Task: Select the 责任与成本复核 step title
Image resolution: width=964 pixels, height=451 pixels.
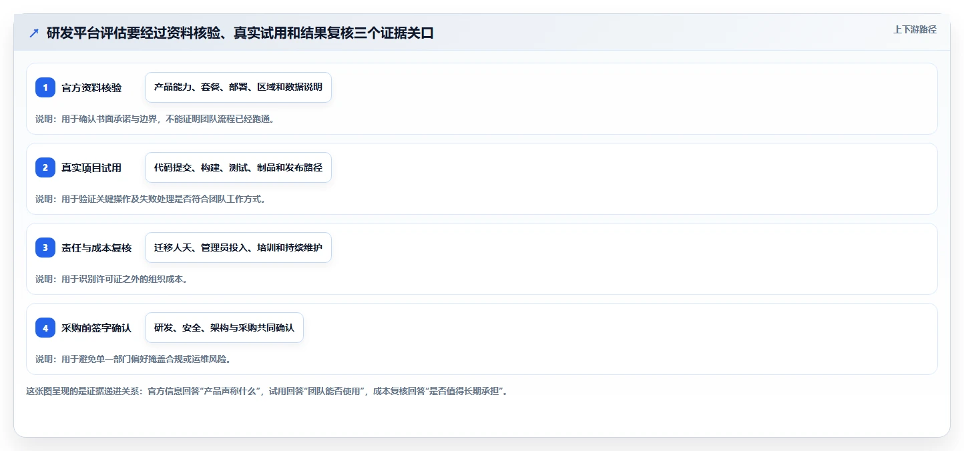Action: pos(96,248)
